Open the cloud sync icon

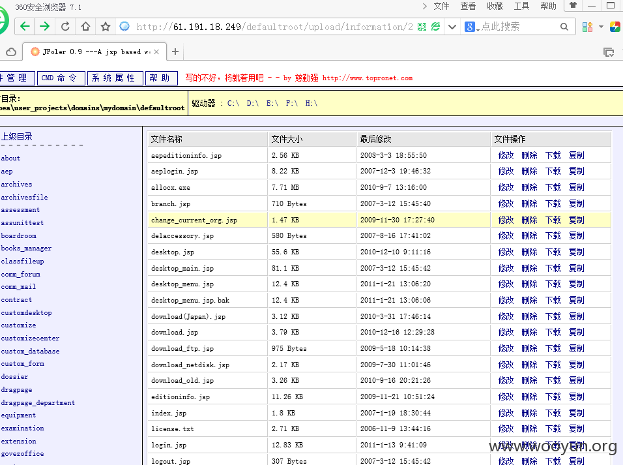pos(11,52)
